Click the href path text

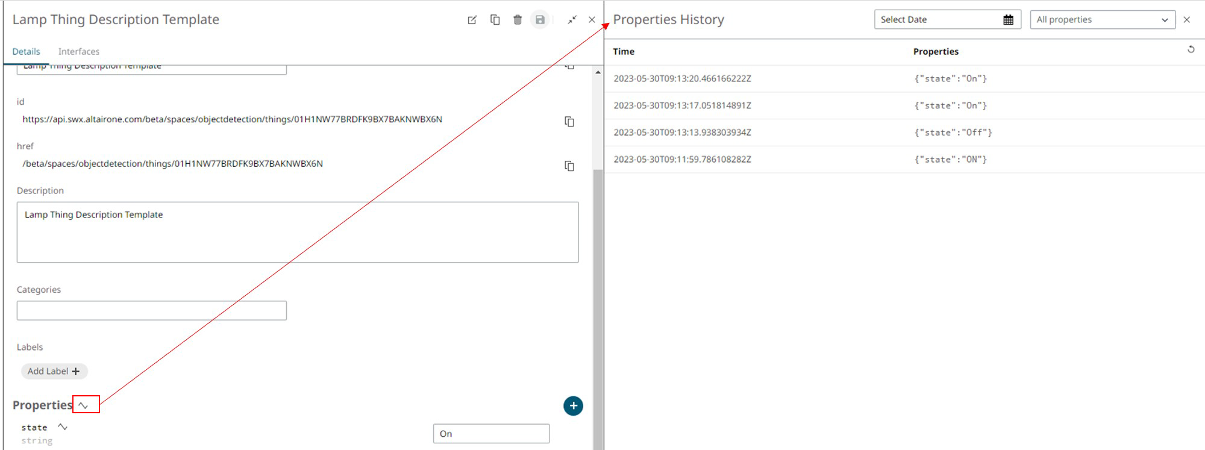(x=173, y=164)
